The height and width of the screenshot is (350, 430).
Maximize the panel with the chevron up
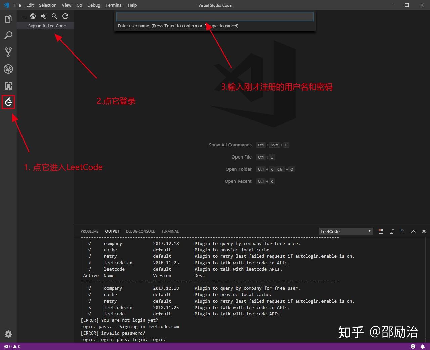(x=413, y=231)
